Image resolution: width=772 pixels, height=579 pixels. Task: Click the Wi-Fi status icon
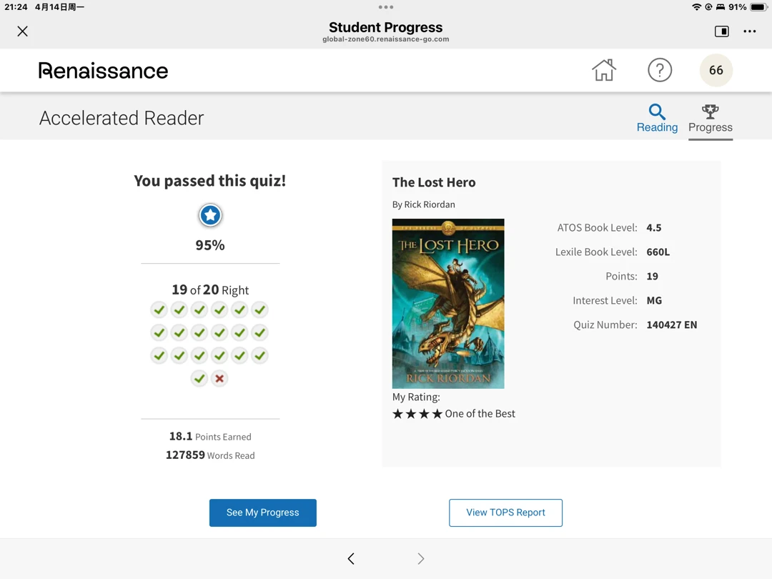696,7
